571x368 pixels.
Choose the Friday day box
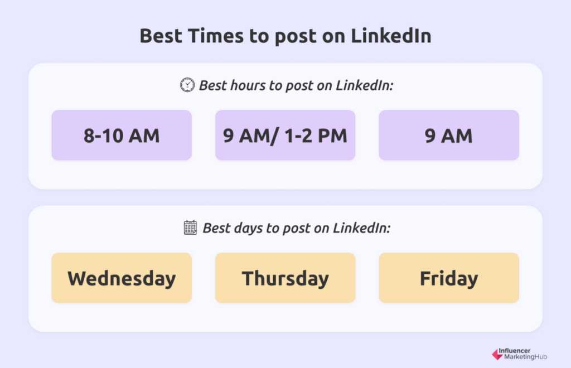[449, 278]
